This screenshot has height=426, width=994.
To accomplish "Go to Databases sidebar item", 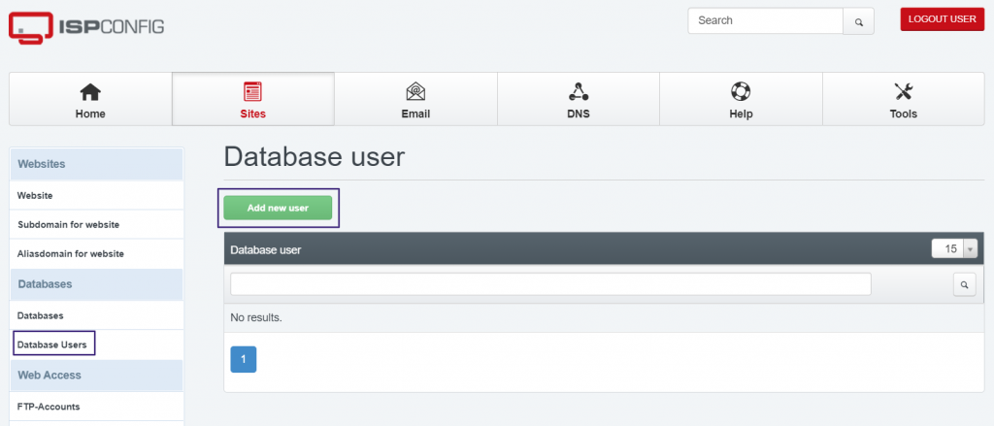I will click(x=40, y=315).
